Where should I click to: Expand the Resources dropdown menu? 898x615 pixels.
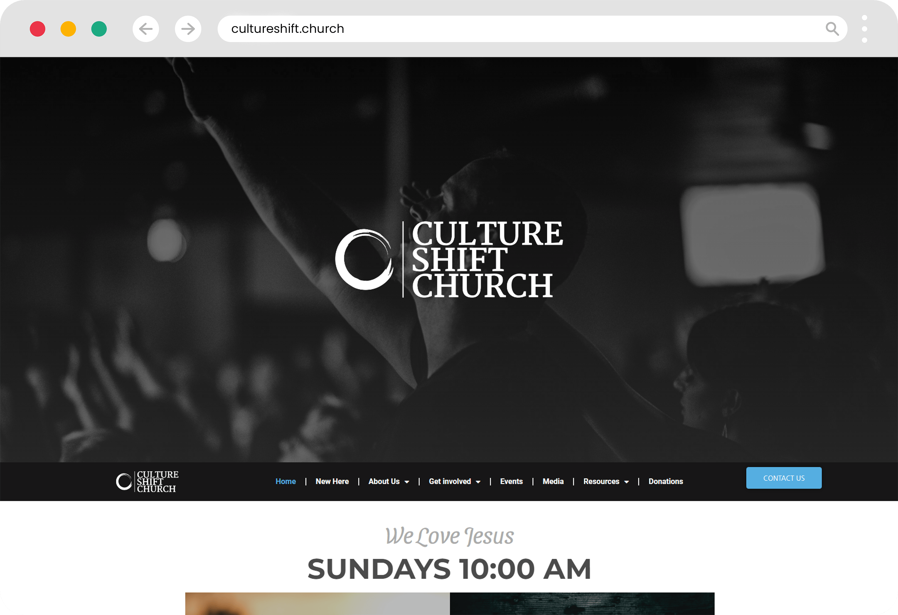point(605,481)
